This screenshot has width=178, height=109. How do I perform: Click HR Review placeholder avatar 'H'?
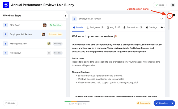49,53
